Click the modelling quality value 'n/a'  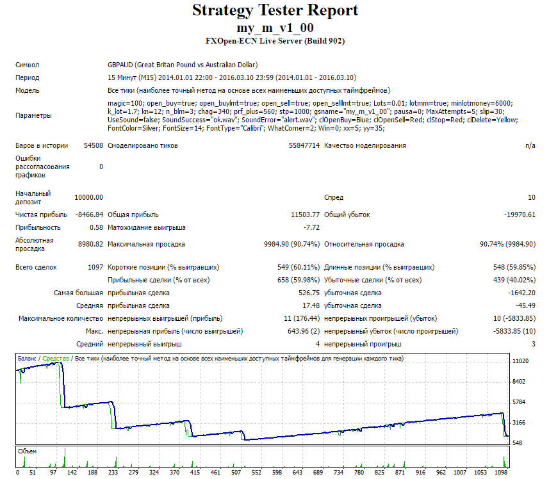click(x=530, y=145)
